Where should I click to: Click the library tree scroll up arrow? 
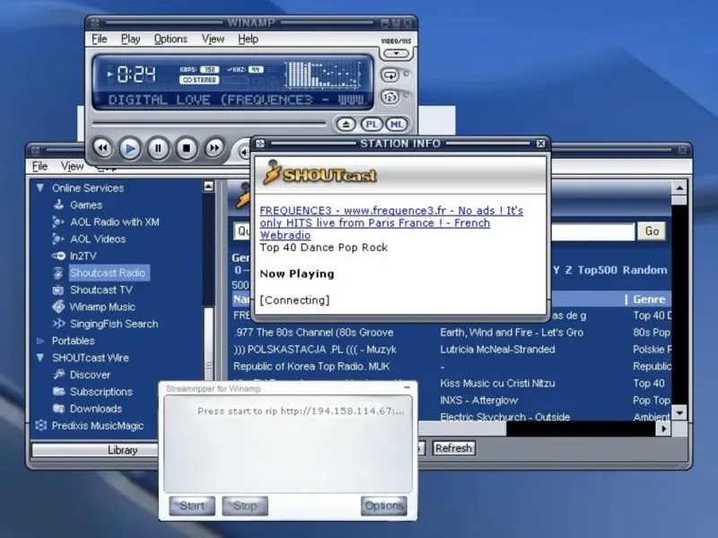[x=208, y=187]
